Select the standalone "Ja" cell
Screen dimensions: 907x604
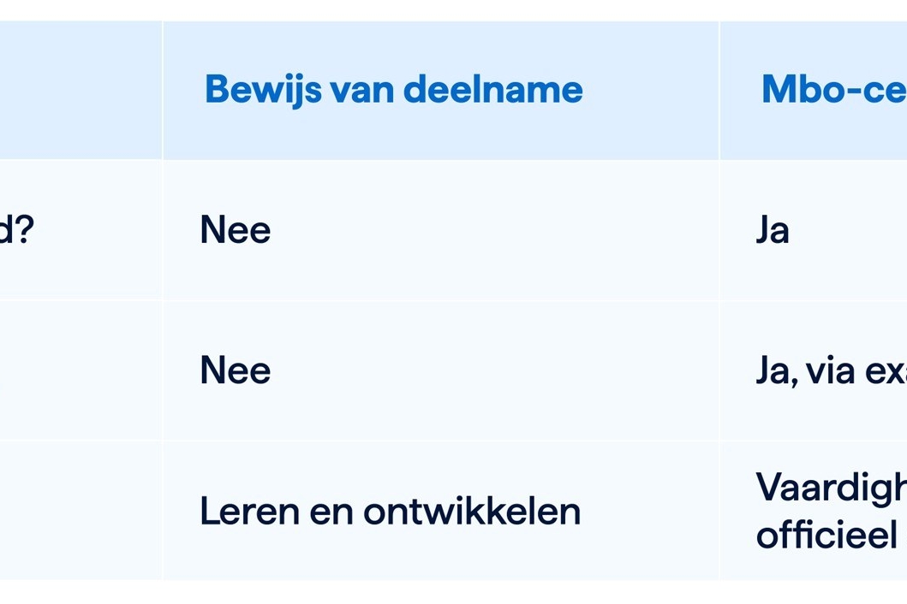click(x=773, y=230)
